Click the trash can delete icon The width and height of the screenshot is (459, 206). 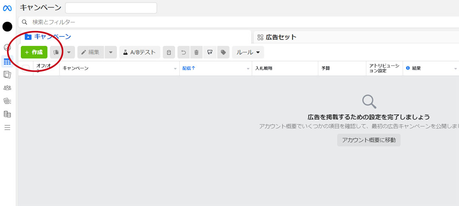196,52
